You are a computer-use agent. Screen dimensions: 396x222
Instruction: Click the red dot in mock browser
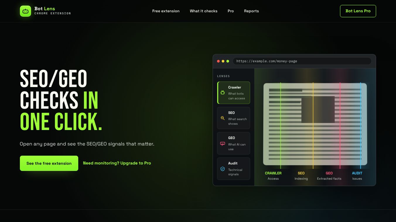tap(218, 61)
